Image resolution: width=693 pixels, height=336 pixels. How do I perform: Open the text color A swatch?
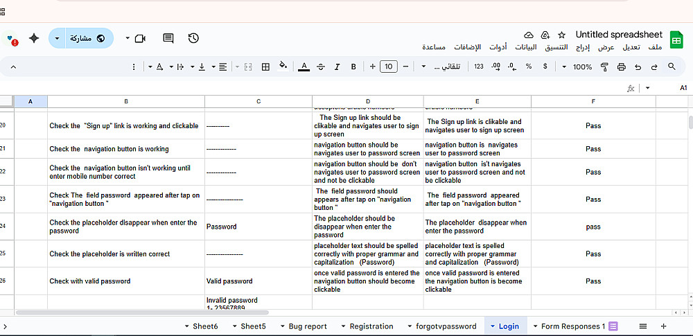304,67
